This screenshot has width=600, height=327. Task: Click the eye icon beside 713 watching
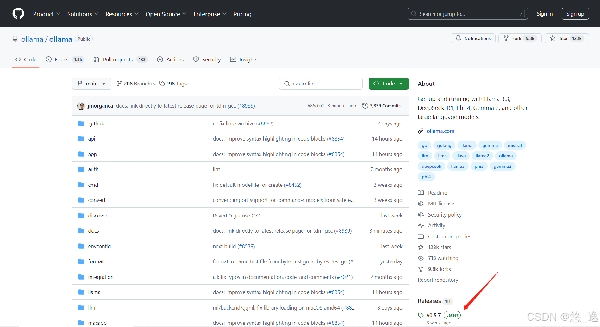click(421, 258)
